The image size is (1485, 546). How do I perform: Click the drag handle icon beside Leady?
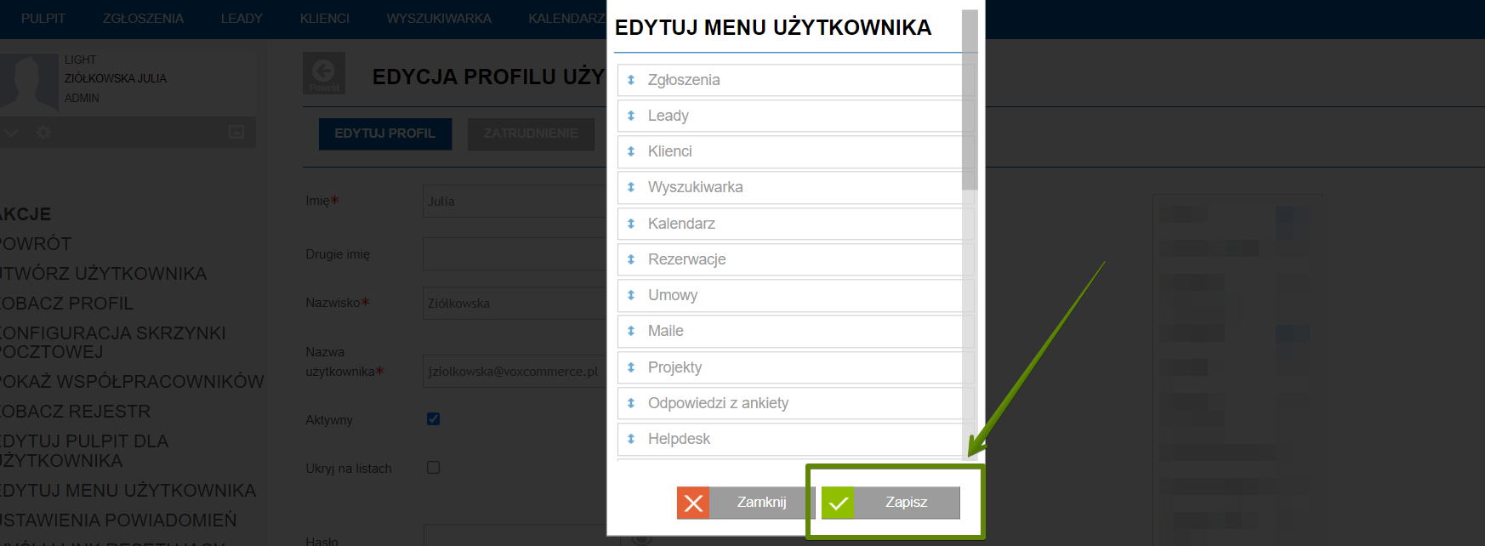point(631,116)
